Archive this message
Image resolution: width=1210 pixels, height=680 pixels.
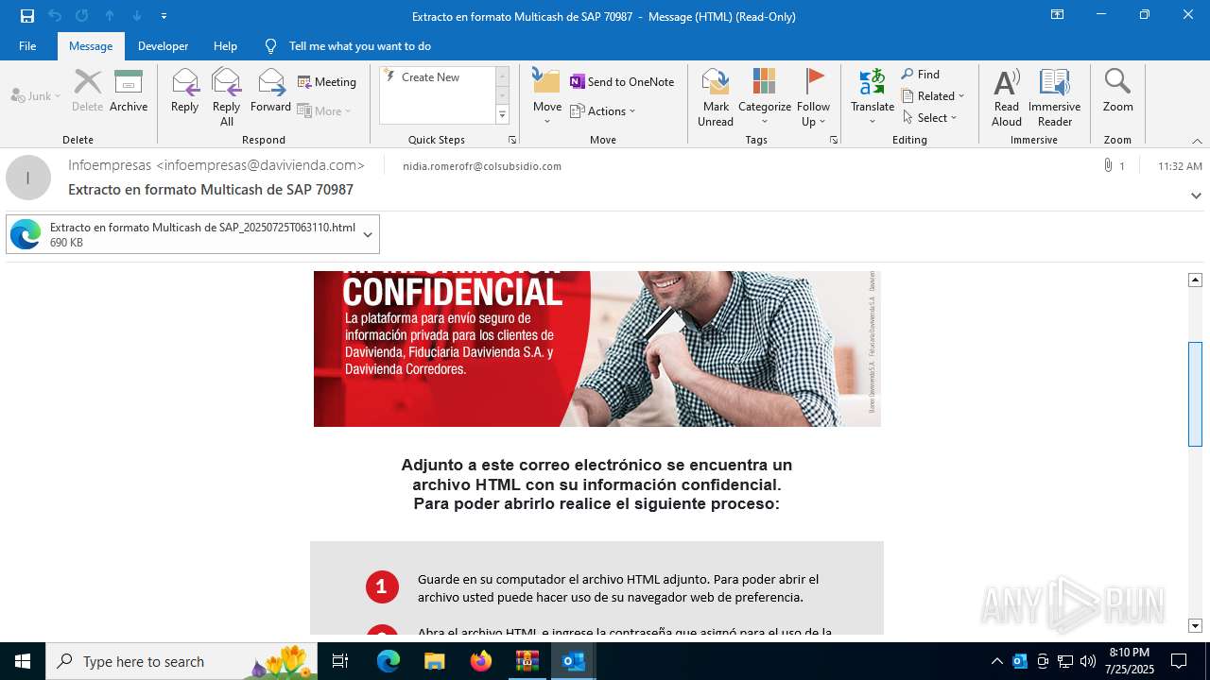129,92
